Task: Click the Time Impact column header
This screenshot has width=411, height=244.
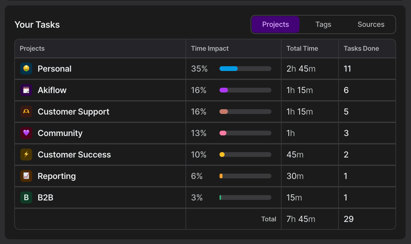Action: click(210, 48)
